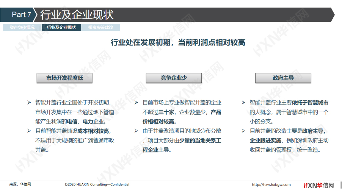Click the bold text 企业跟进实施

pyautogui.click(x=266, y=141)
